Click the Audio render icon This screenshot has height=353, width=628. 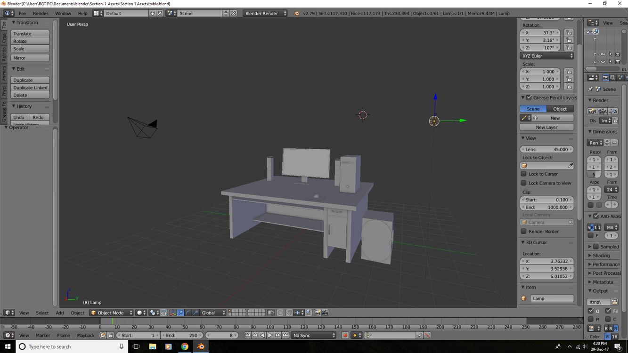614,111
